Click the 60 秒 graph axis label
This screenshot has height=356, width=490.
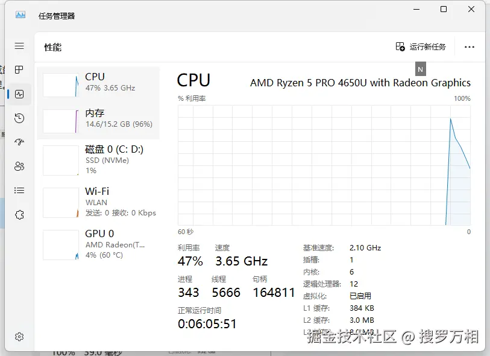tap(186, 232)
